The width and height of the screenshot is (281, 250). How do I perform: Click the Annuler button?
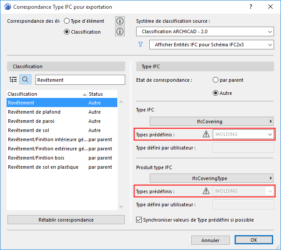tap(210, 240)
